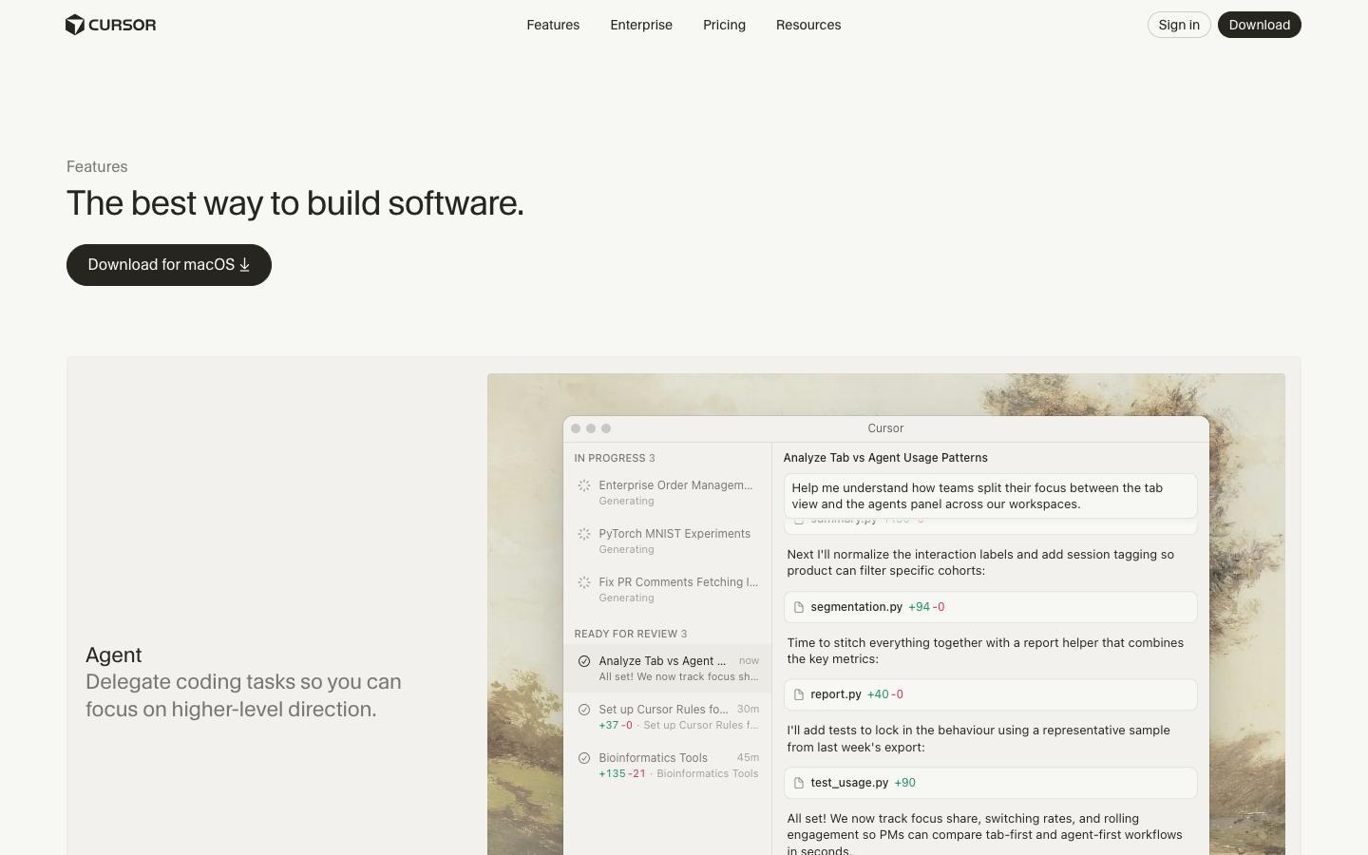Open the Features menu in the navigation
This screenshot has width=1368, height=855.
pos(553,25)
